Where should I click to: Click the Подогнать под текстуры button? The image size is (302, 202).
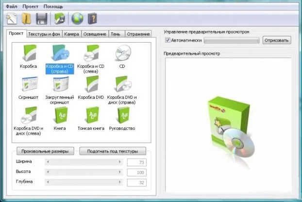(113, 151)
